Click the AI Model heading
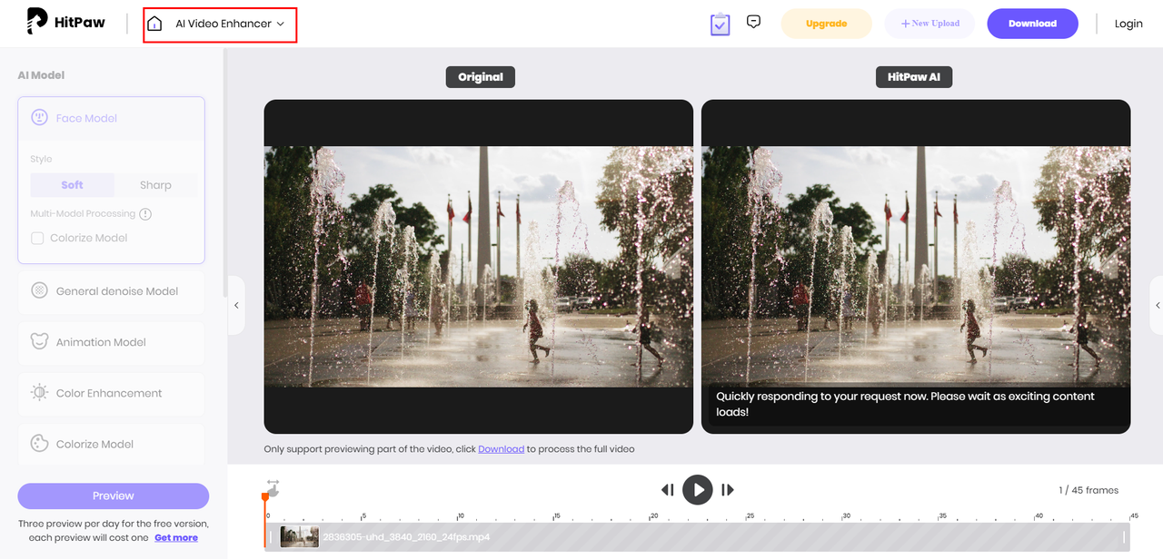Image resolution: width=1163 pixels, height=559 pixels. [41, 75]
